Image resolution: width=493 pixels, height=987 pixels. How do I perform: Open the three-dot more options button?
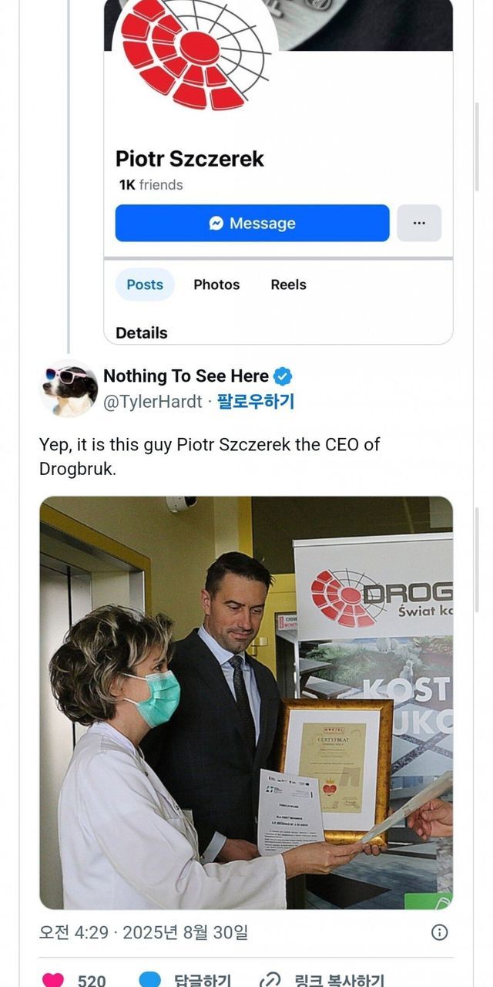click(x=419, y=223)
